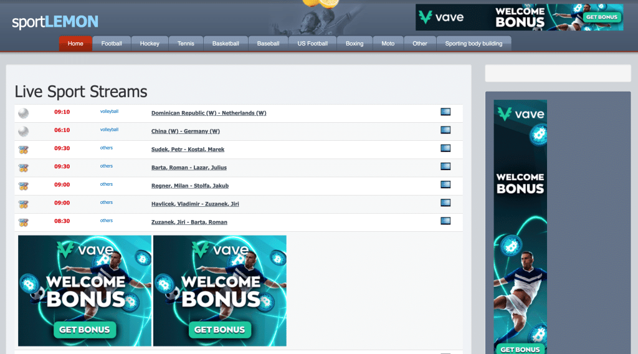Click the volleyball icon beside the 09:10 match
638x354 pixels.
(23, 113)
